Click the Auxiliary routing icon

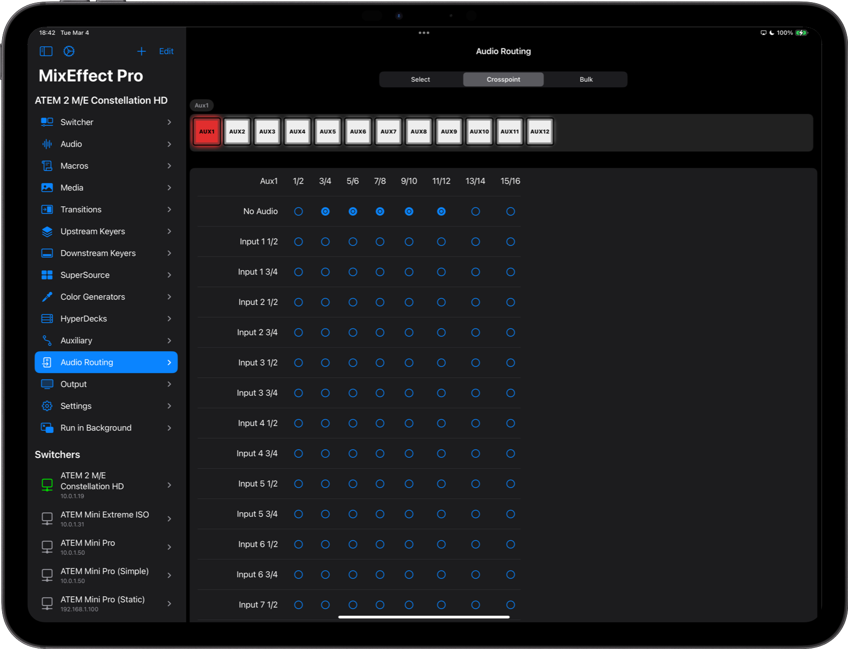click(47, 340)
